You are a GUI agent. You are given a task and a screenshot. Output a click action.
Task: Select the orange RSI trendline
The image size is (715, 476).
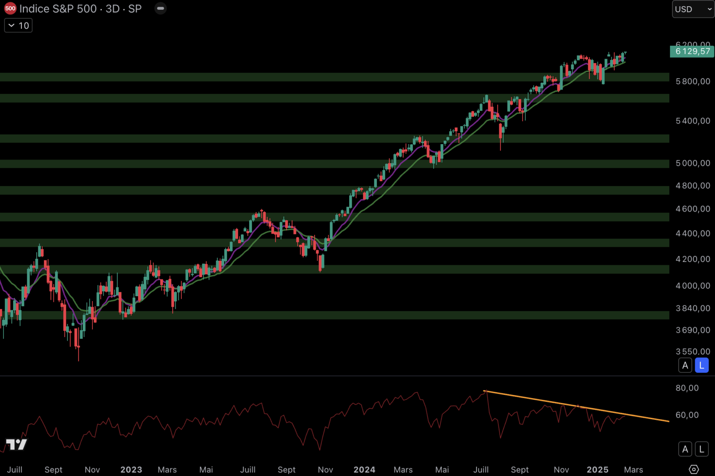(x=577, y=406)
